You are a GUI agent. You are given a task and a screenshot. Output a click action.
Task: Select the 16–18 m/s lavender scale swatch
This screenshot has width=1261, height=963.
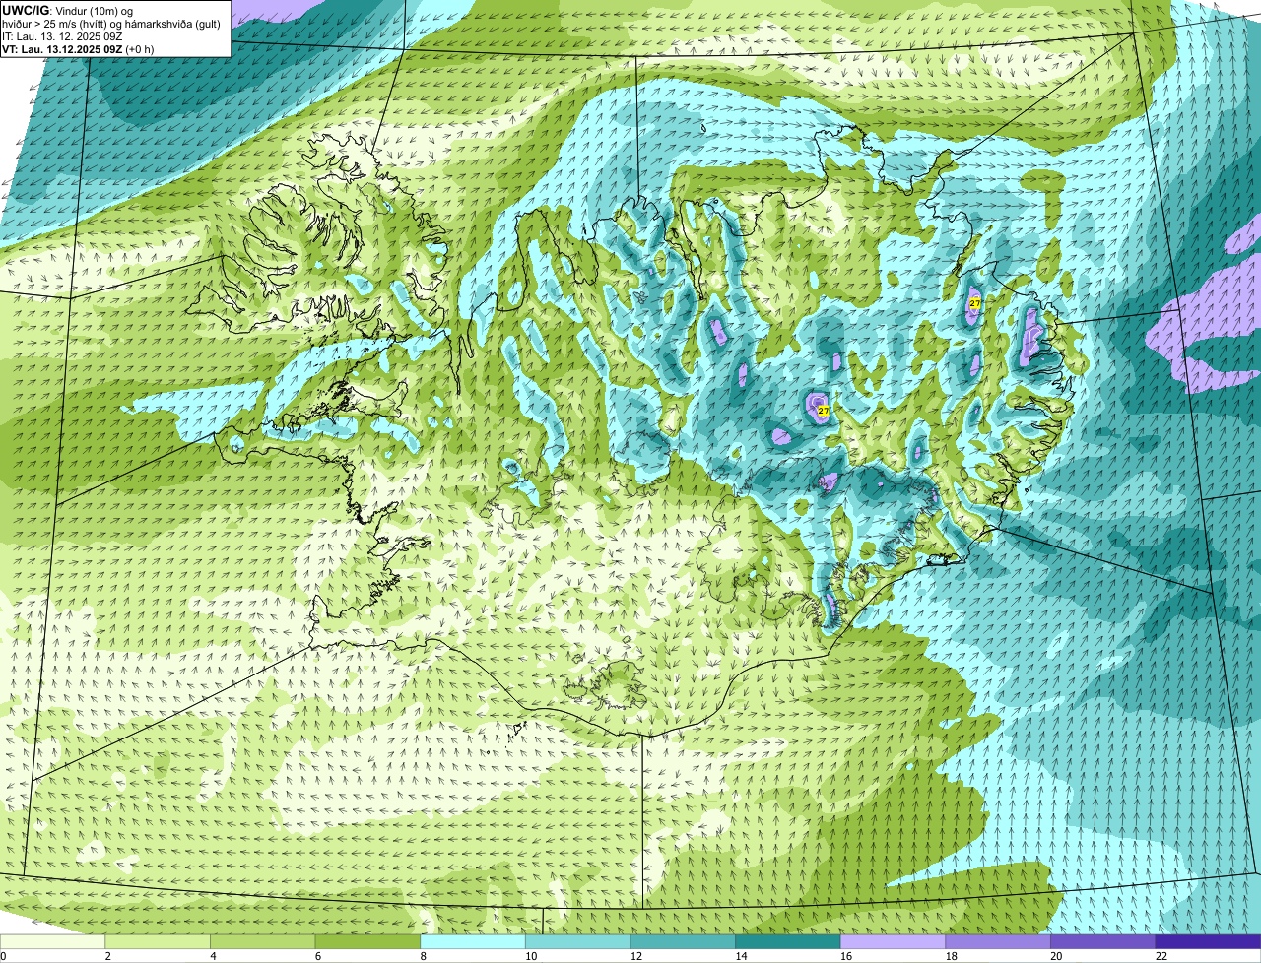(x=893, y=942)
